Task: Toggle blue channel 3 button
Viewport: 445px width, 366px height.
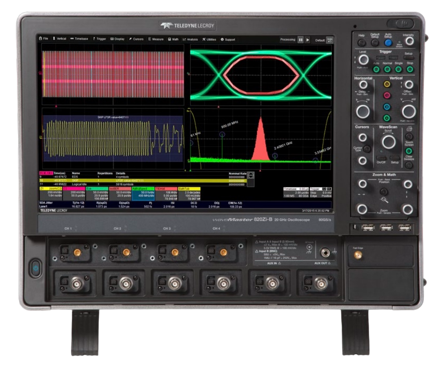Action: 387,107
